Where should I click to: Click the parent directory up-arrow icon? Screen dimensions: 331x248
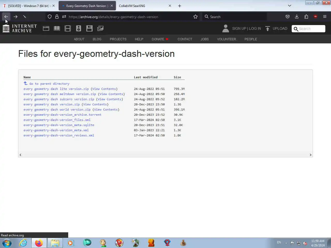pyautogui.click(x=25, y=83)
